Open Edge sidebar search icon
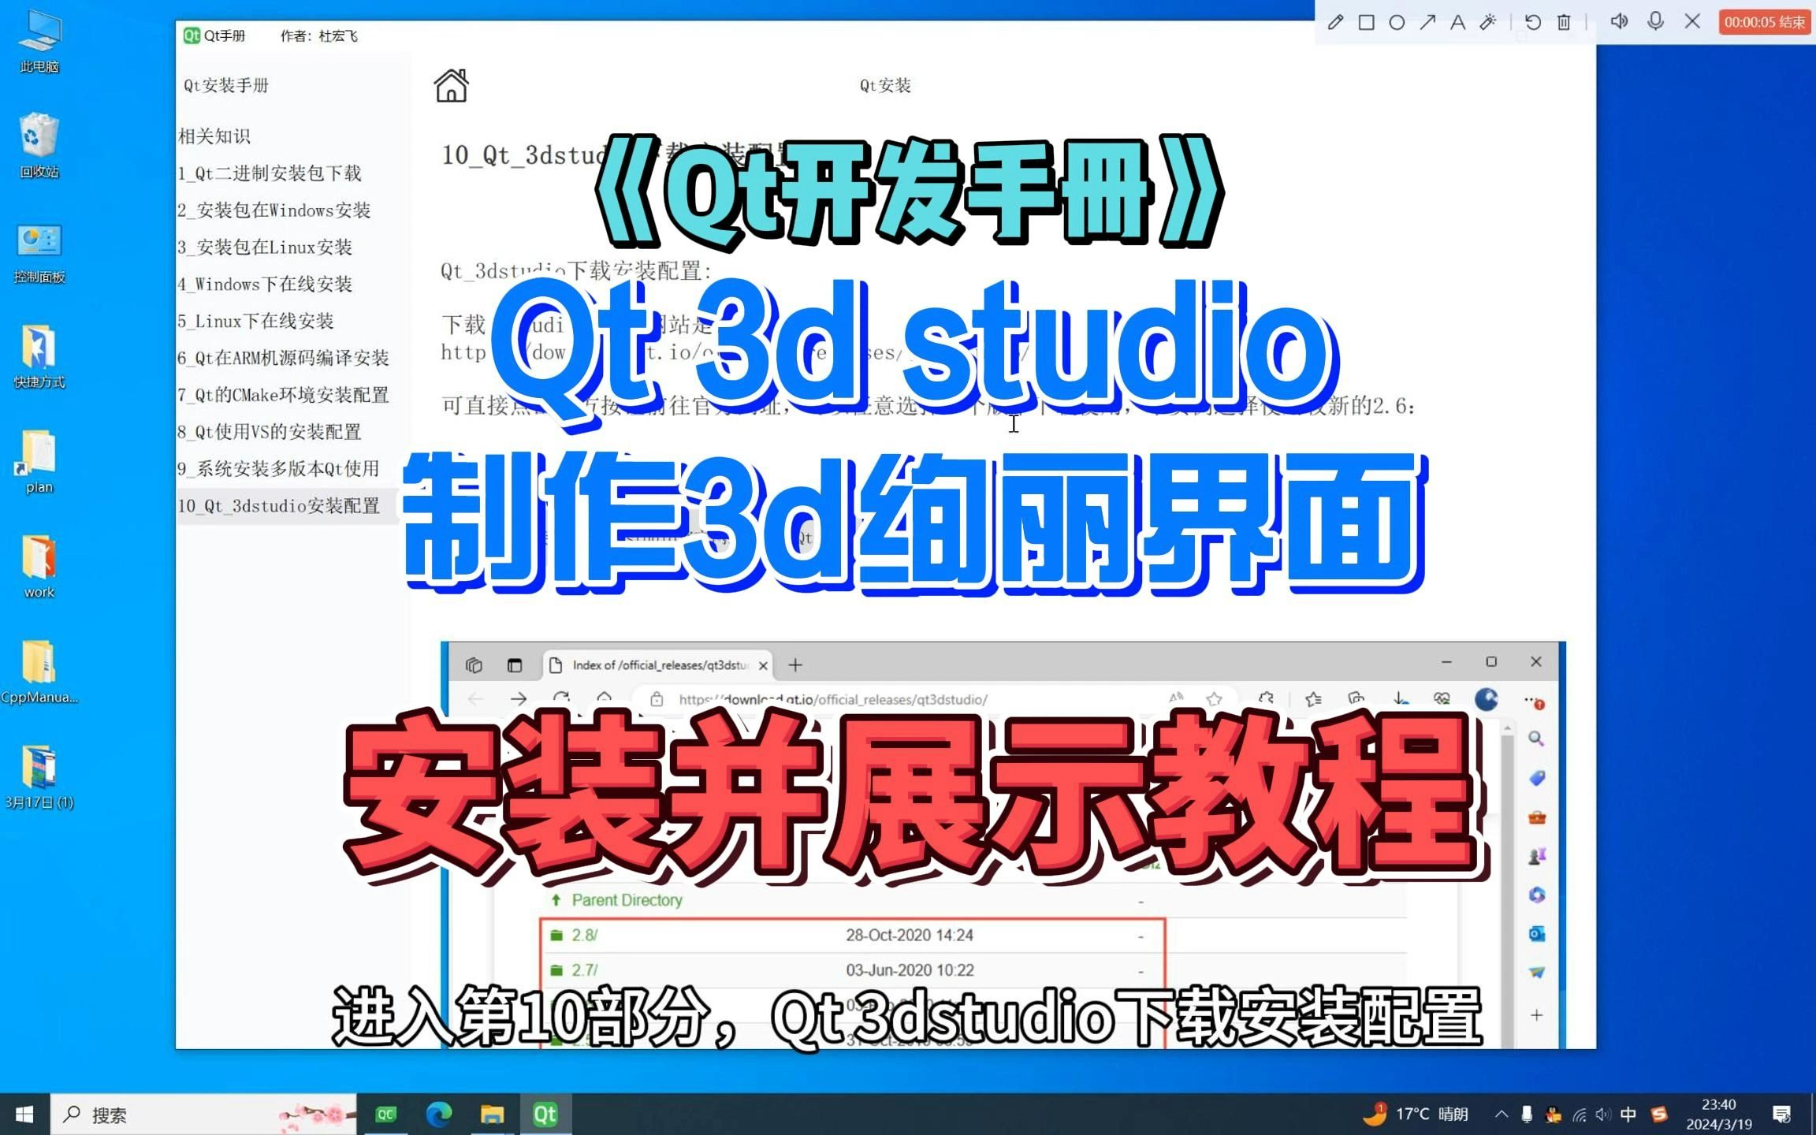The height and width of the screenshot is (1135, 1816). pos(1536,739)
